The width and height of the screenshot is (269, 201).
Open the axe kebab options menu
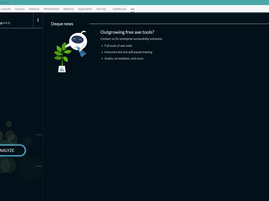click(x=38, y=20)
